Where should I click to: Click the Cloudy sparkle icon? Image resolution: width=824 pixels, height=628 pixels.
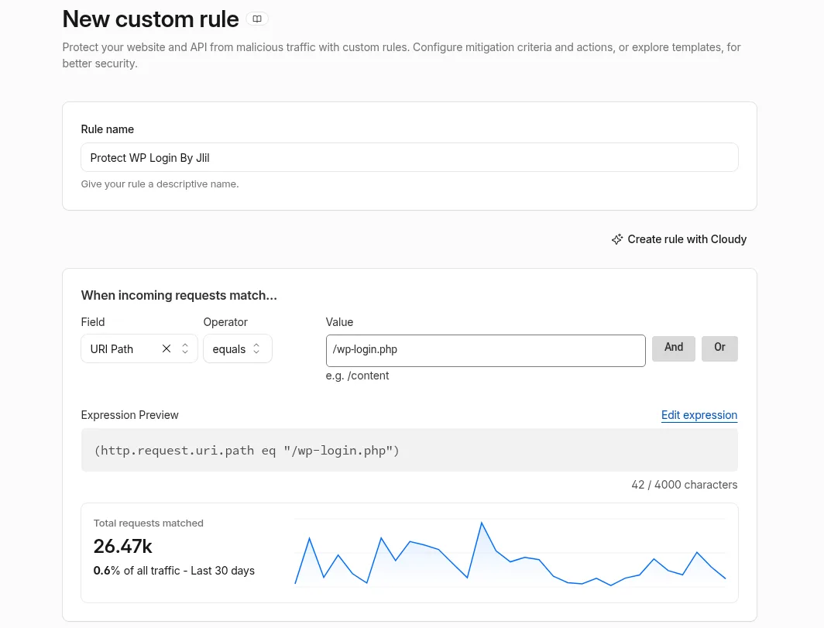pyautogui.click(x=617, y=239)
